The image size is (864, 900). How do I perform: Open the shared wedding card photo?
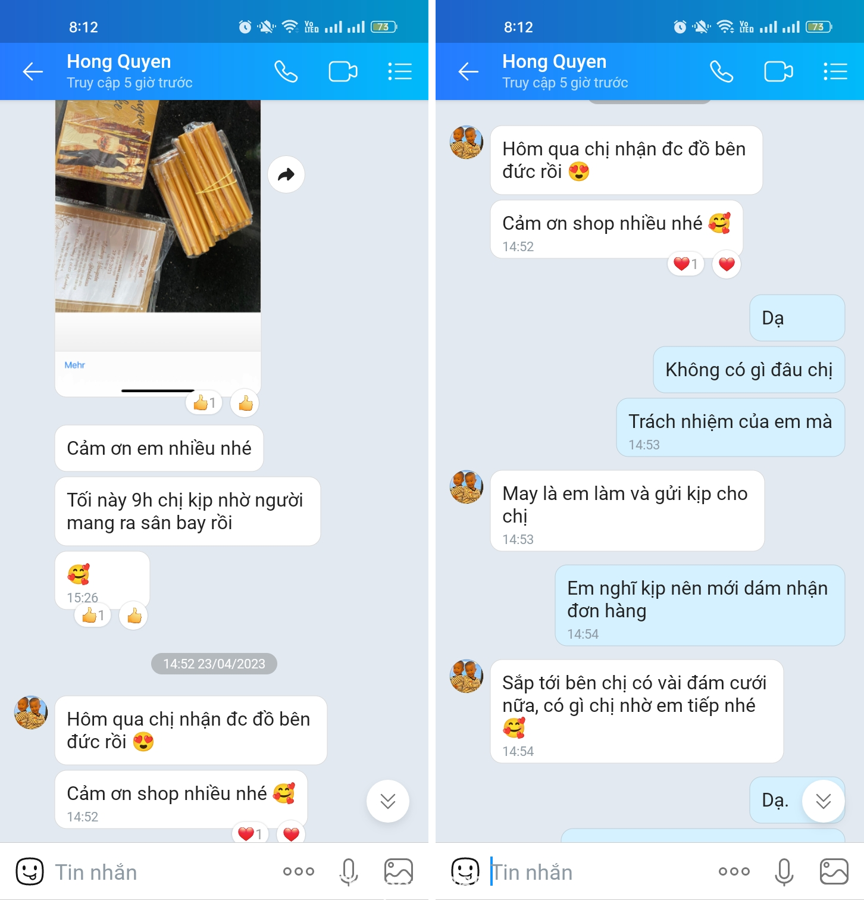(x=158, y=205)
